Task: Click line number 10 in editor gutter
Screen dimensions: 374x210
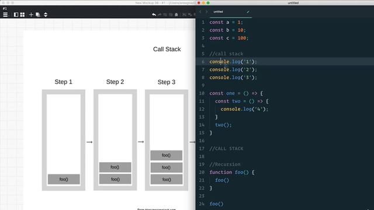Action: click(x=202, y=93)
